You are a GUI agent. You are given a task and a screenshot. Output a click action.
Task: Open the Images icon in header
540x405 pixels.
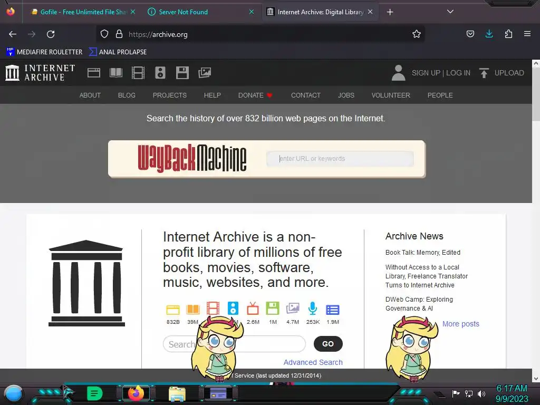pyautogui.click(x=205, y=73)
